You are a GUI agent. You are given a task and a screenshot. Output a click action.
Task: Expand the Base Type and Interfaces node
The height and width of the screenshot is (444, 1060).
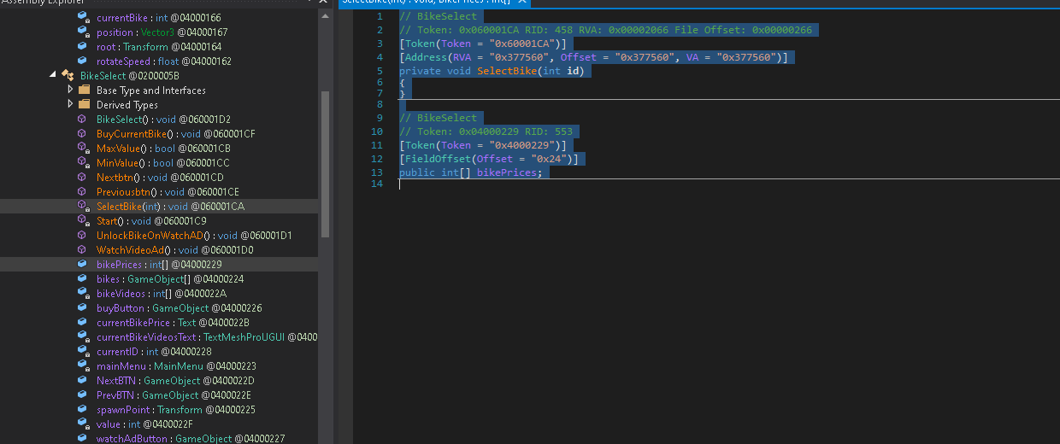pos(70,90)
